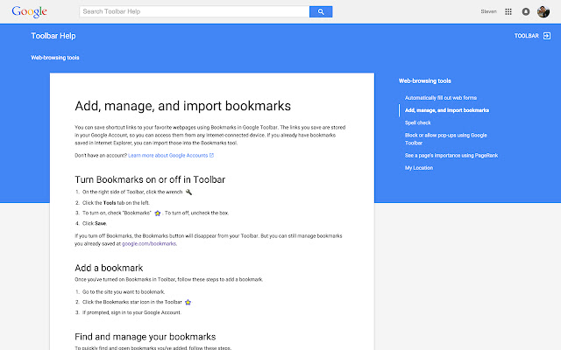The width and height of the screenshot is (561, 350).
Task: Select Add, manage, and import bookmarks sidebar item
Action: click(447, 110)
